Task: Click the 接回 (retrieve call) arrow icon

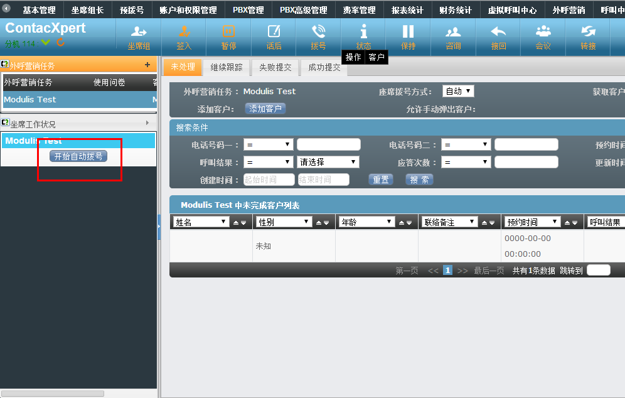Action: [x=498, y=31]
